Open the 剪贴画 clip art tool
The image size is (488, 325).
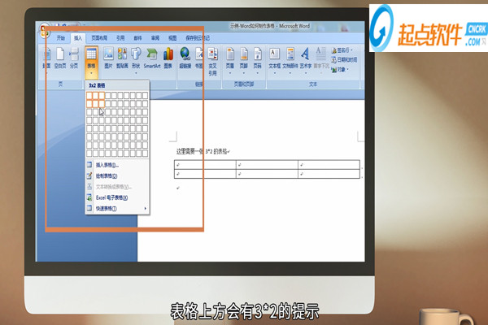tap(122, 58)
